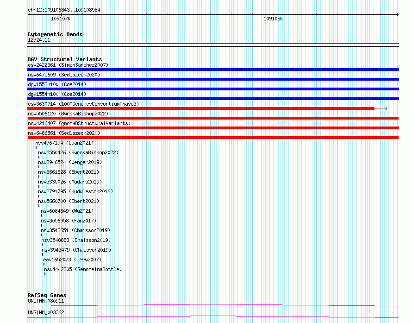Click the nsv2791795 (Huddleston2016) variant label

point(75,191)
